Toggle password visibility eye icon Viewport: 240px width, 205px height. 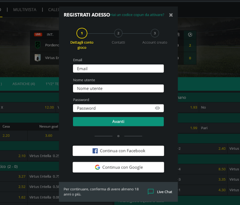(157, 108)
